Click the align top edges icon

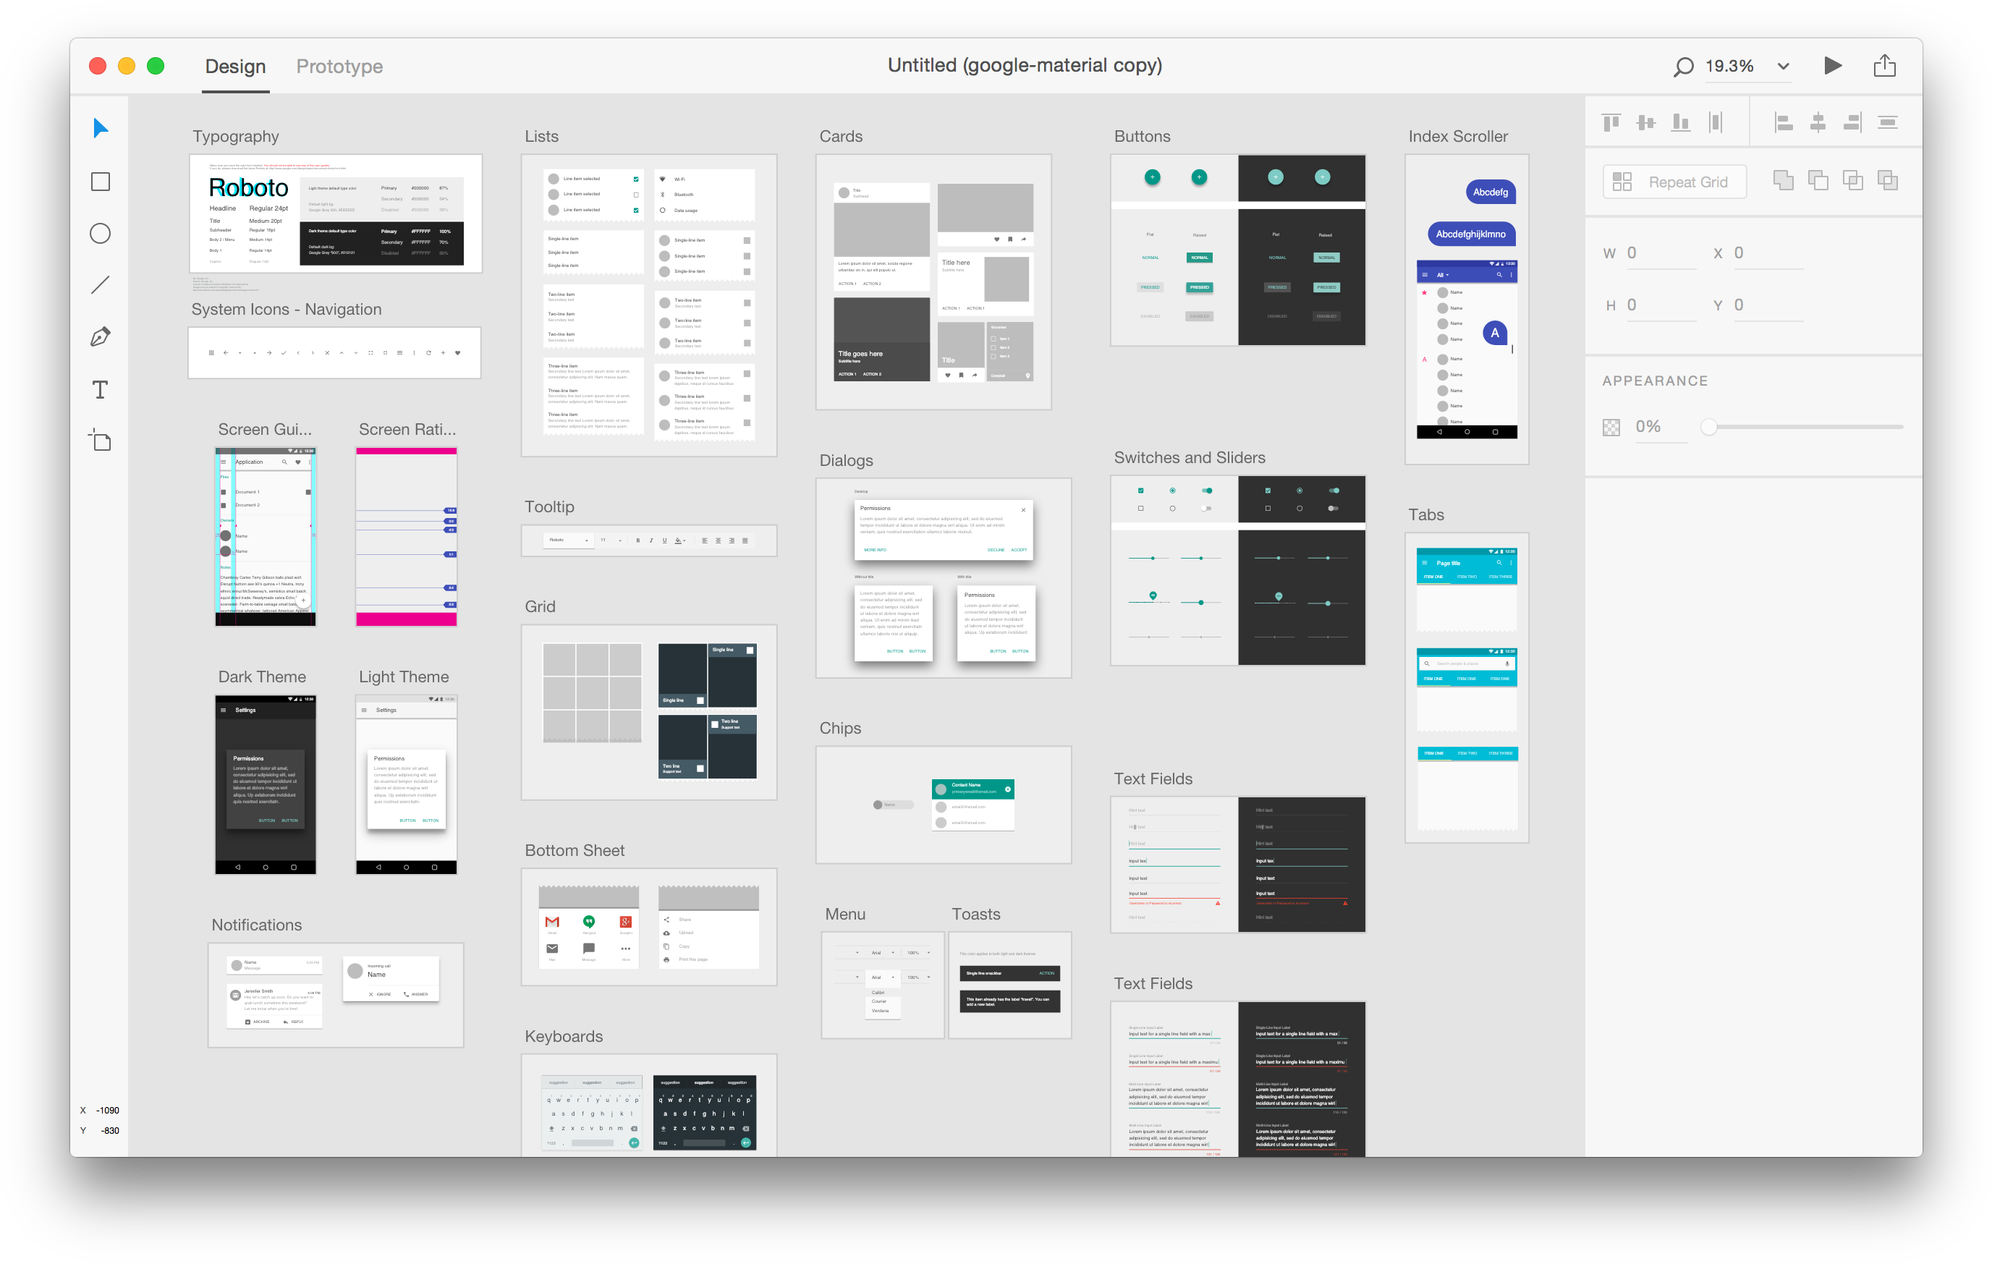point(1611,122)
